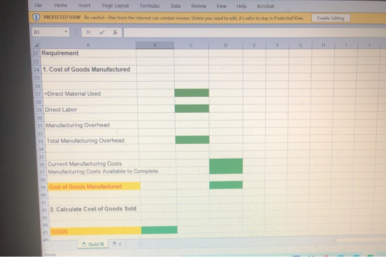This screenshot has width=386, height=257.
Task: Open the Help tab
Action: point(242,6)
